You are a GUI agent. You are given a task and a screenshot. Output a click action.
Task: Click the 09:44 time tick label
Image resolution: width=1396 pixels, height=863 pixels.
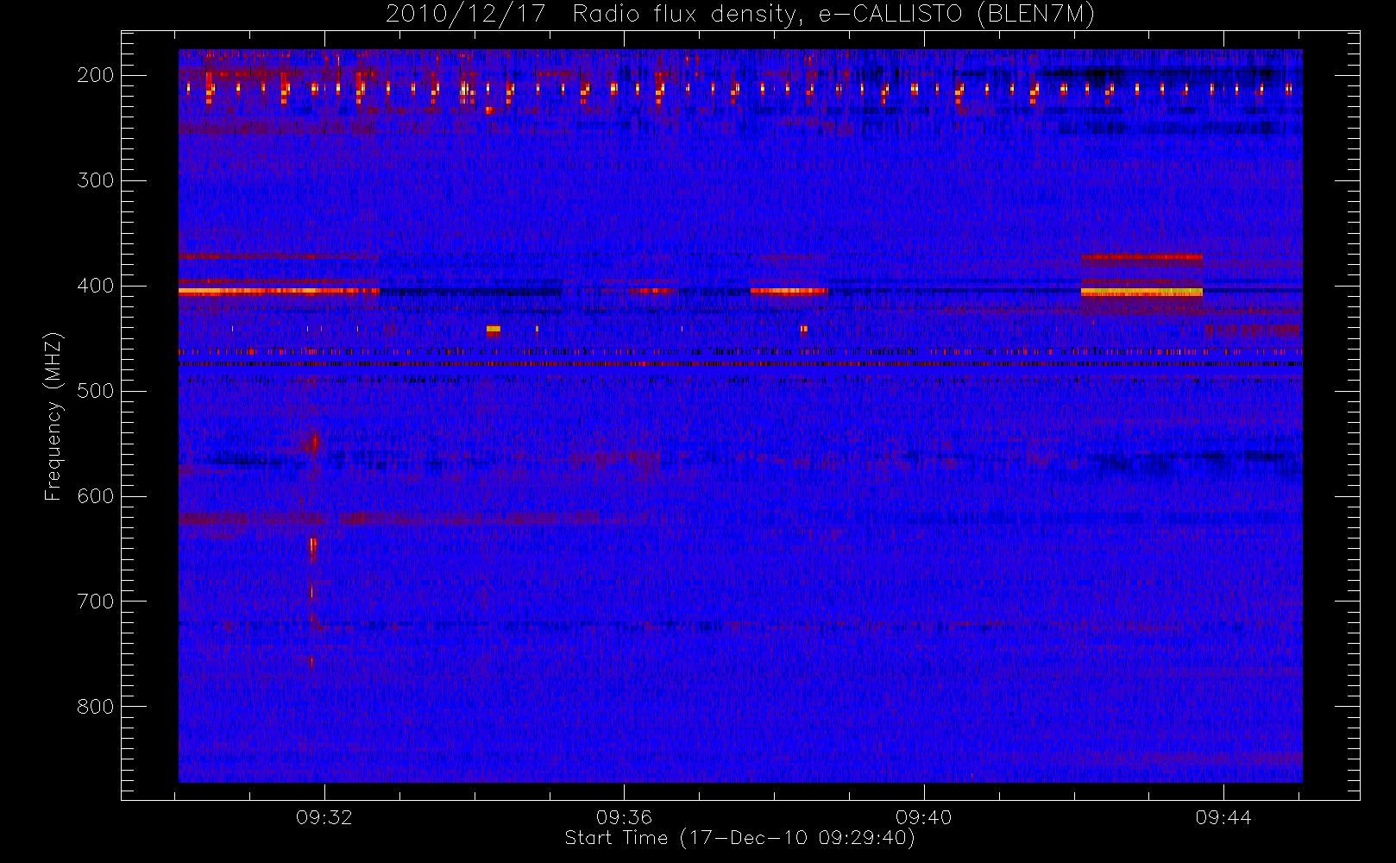tap(1223, 817)
